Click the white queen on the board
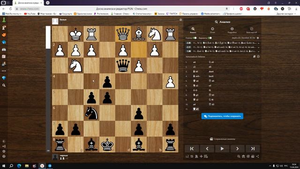 [123, 34]
